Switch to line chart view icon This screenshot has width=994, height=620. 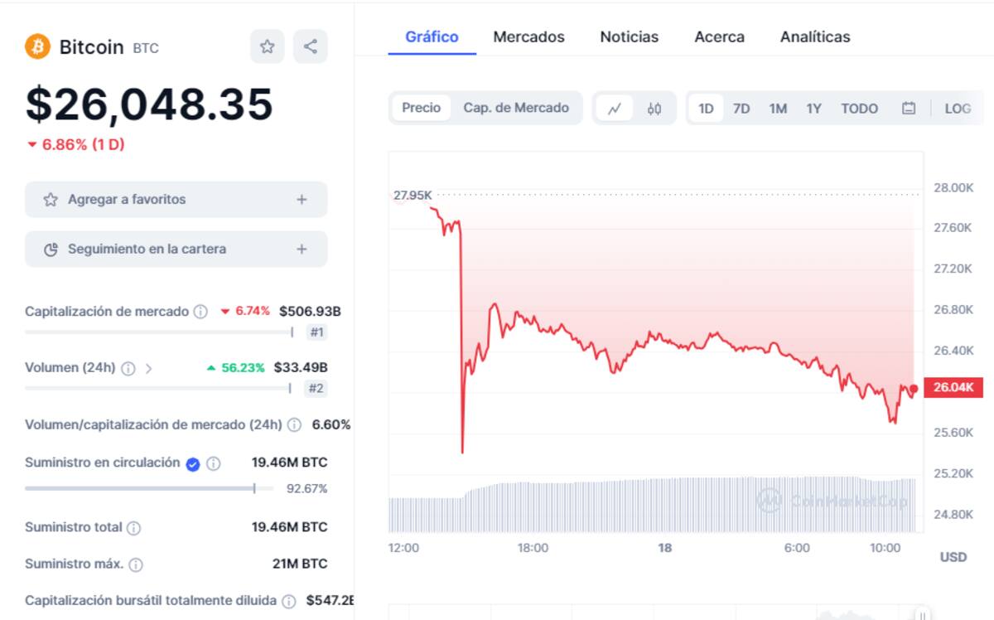[615, 109]
